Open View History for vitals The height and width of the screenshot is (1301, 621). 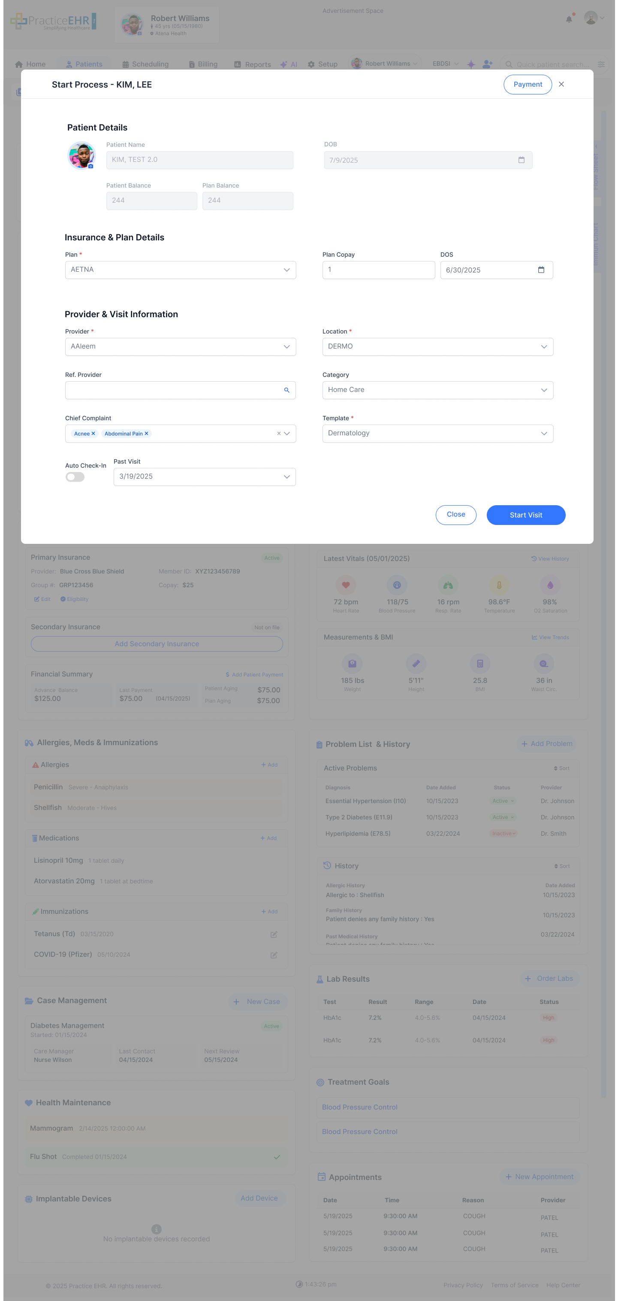coord(550,558)
